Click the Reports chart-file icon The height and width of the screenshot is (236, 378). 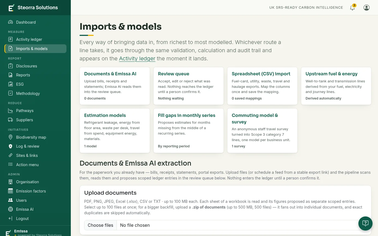(x=11, y=75)
